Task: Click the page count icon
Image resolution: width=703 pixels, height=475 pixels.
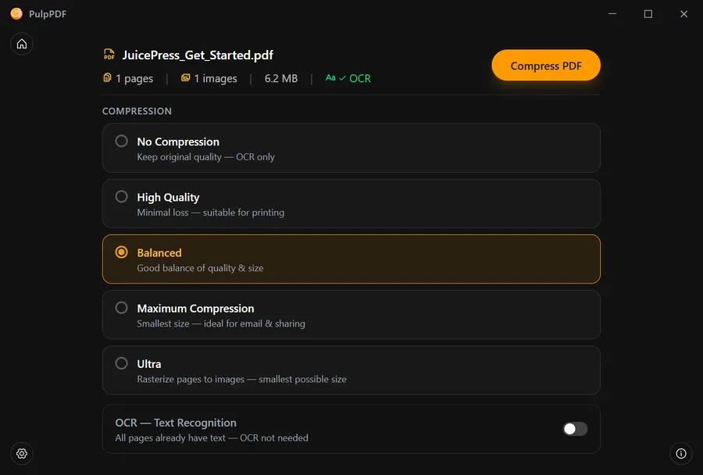Action: click(107, 78)
